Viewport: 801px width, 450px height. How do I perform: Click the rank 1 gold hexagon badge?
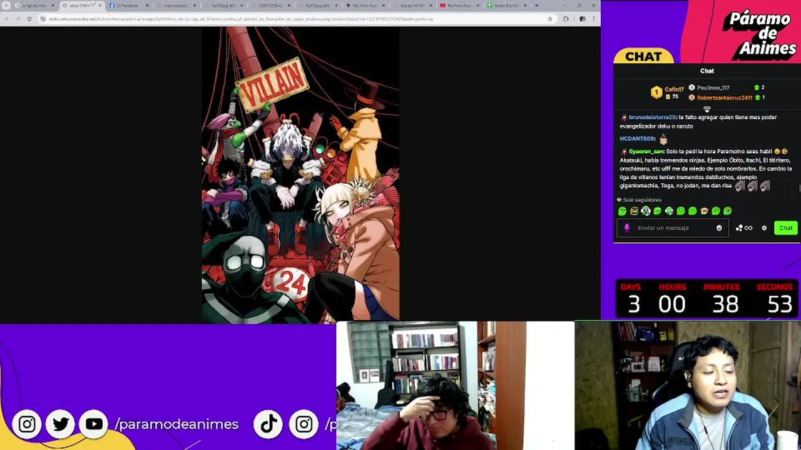[656, 92]
